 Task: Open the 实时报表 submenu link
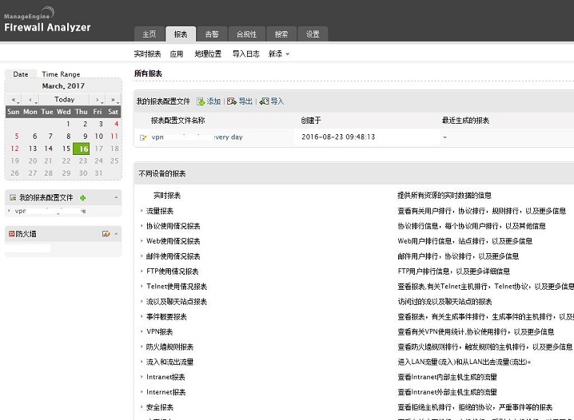147,54
